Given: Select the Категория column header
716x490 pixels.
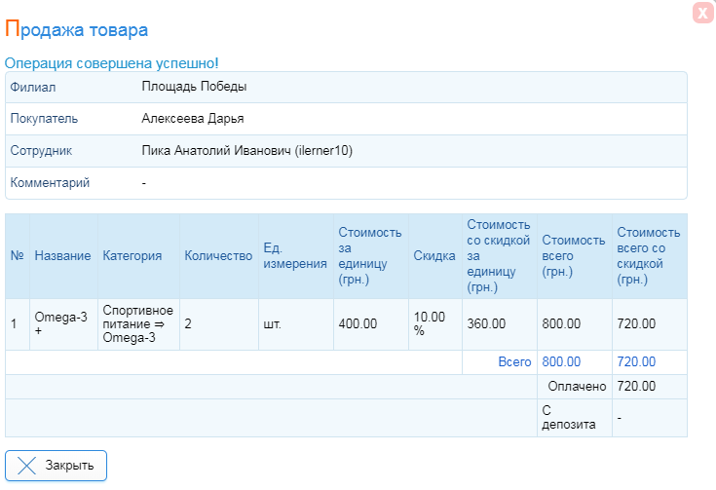Looking at the screenshot, I should coord(132,256).
